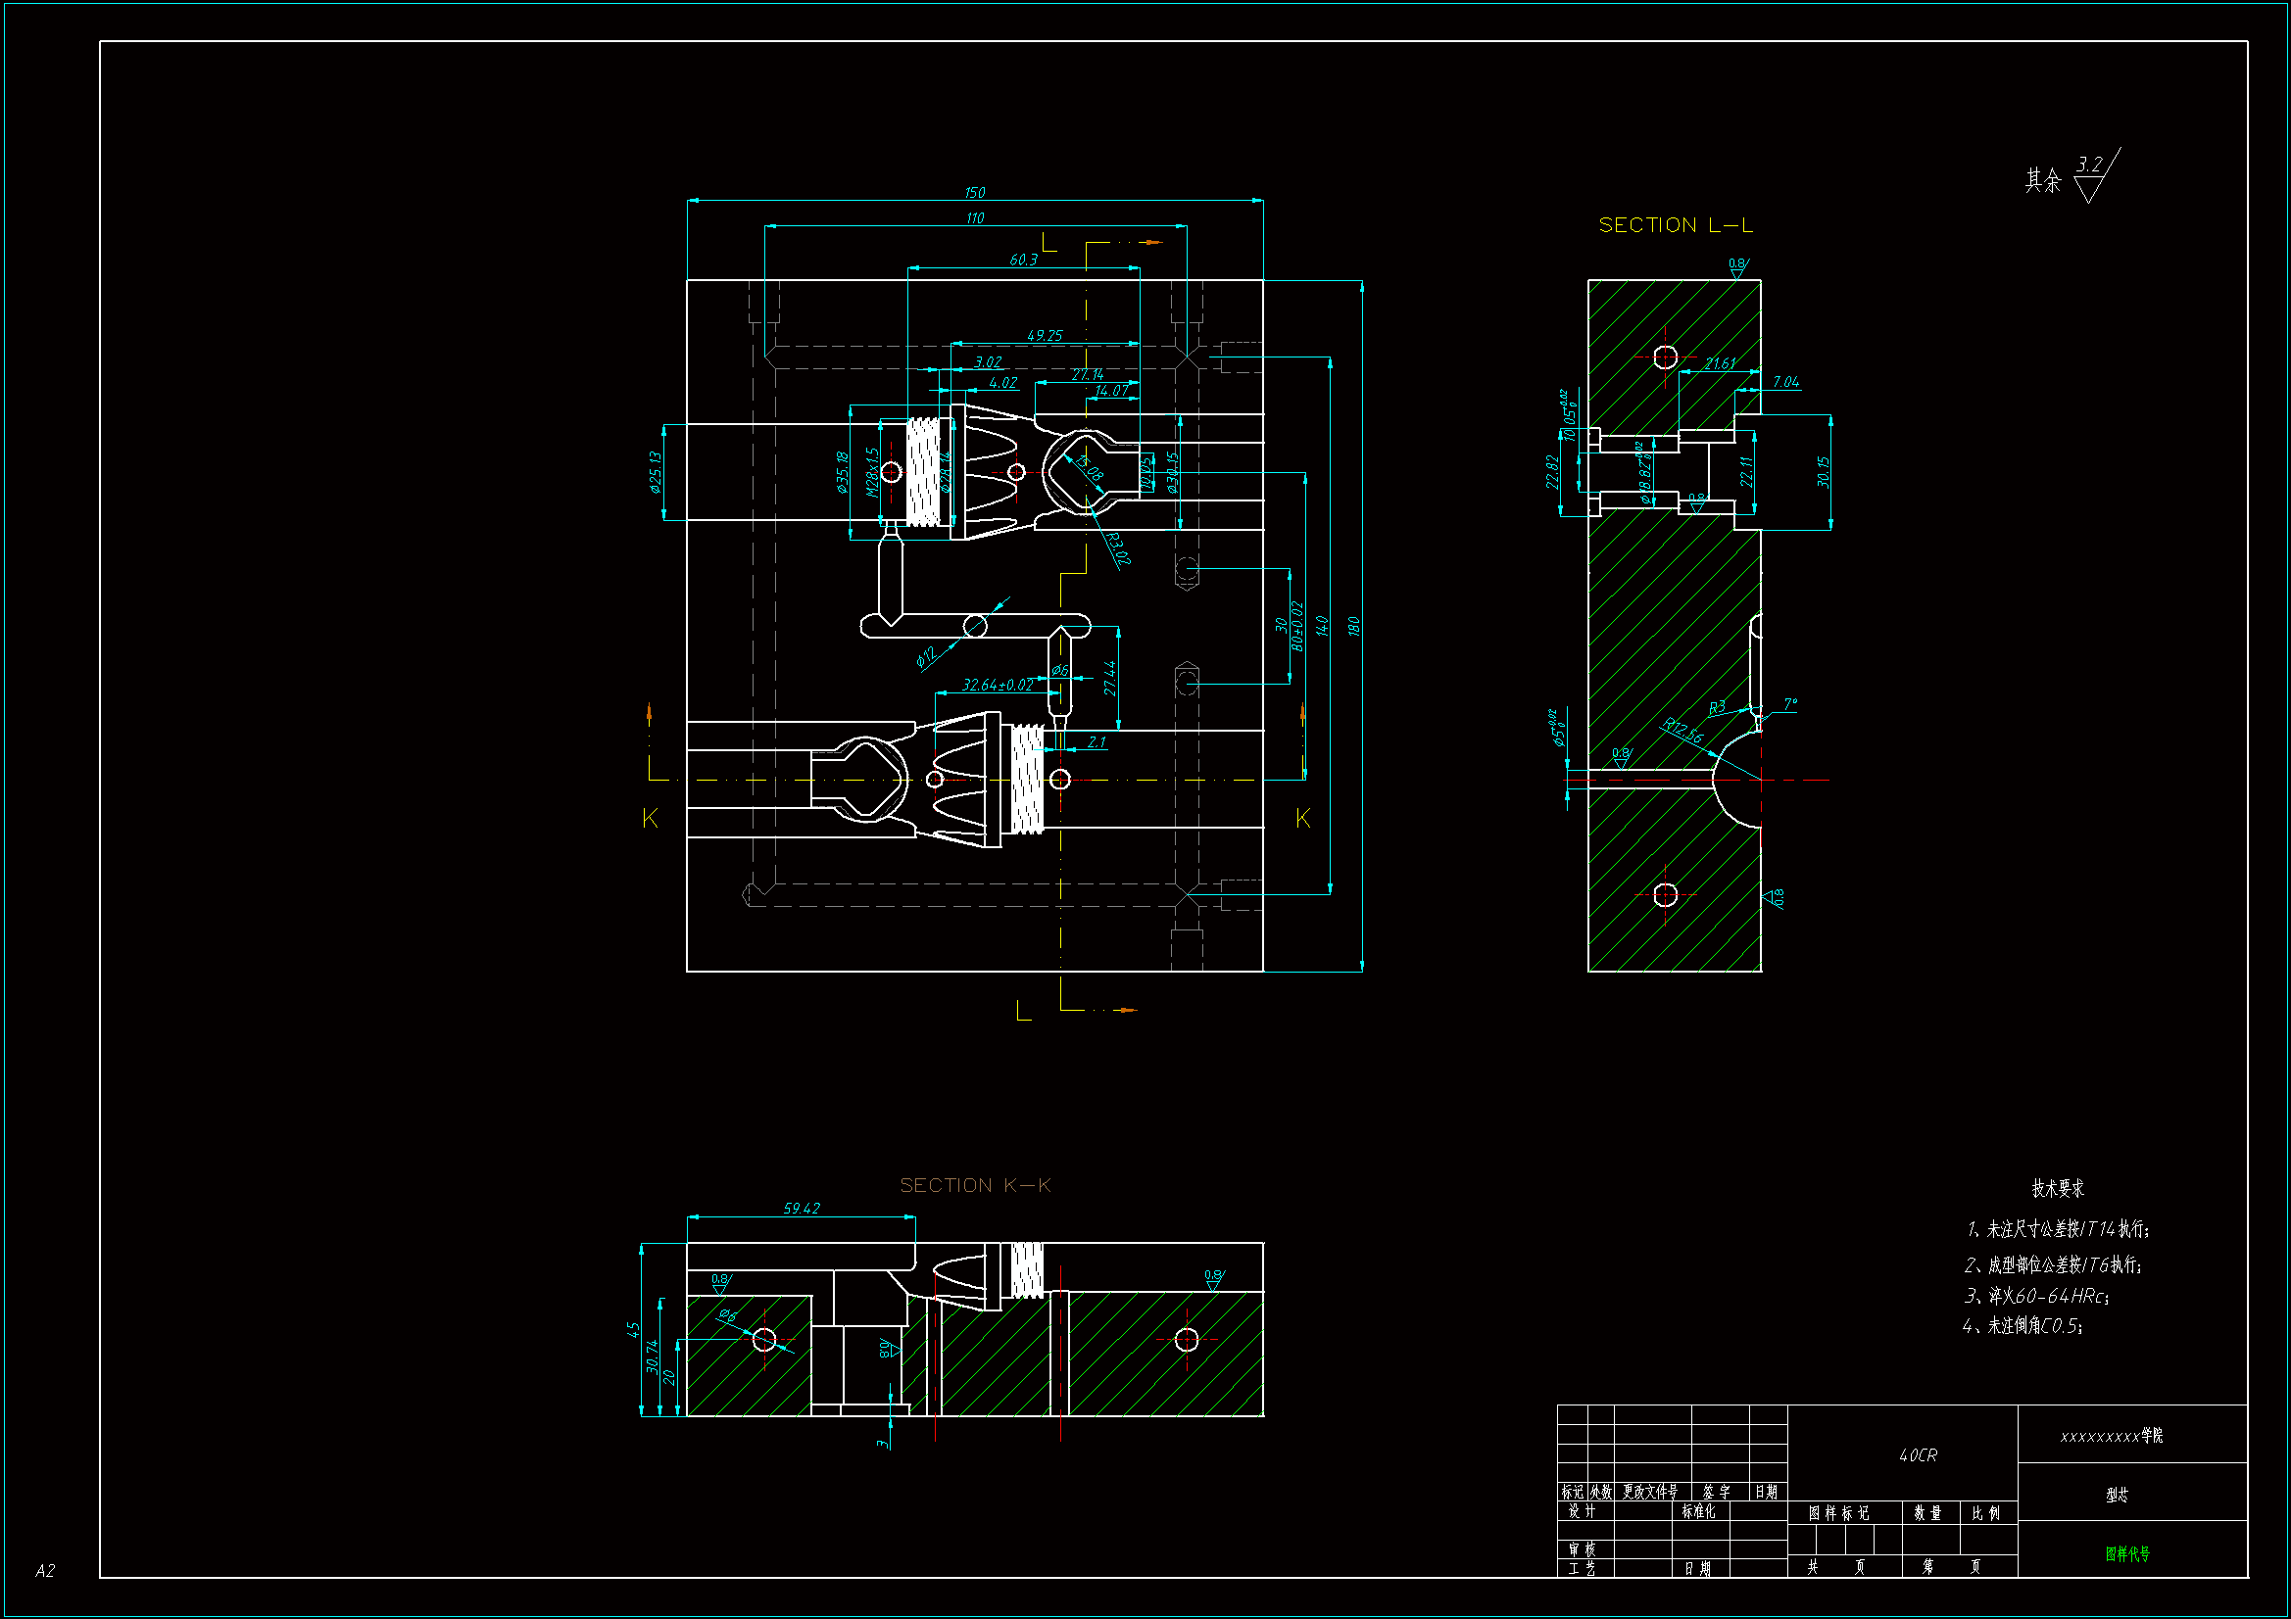2291x1619 pixels.
Task: Select the R12.56 radius label
Action: (1683, 731)
